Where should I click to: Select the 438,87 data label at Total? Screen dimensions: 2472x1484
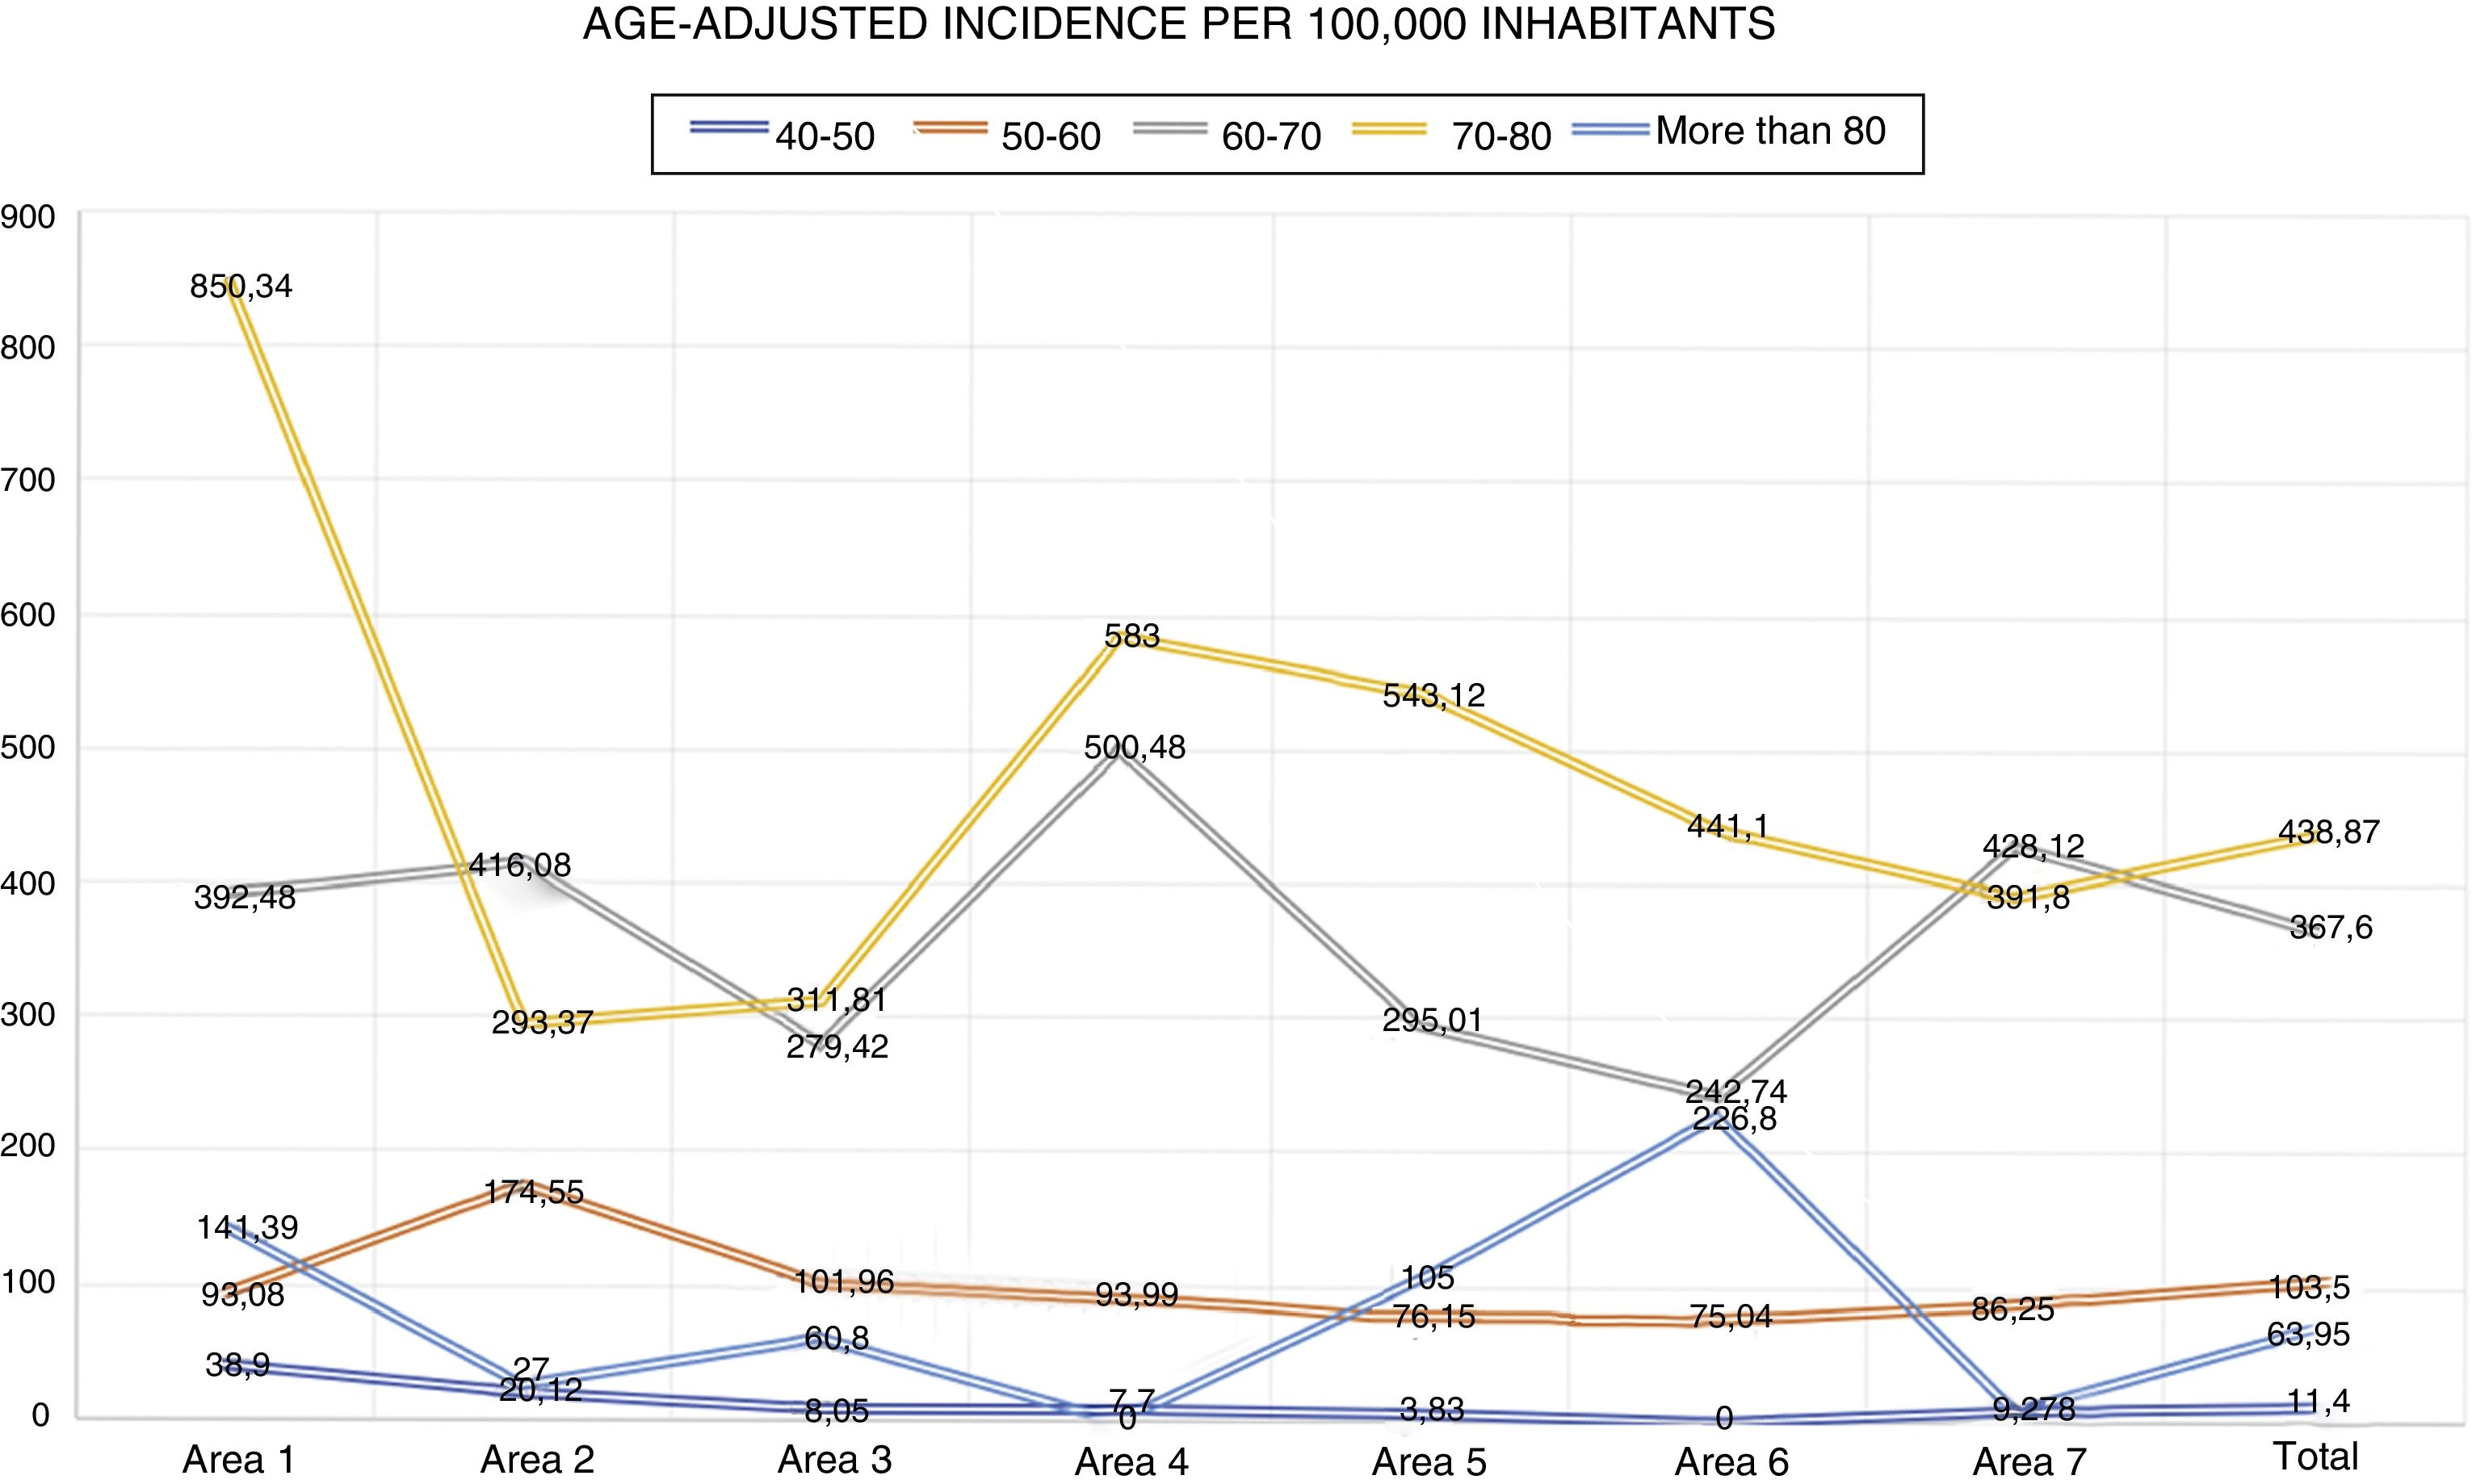coord(2328,832)
